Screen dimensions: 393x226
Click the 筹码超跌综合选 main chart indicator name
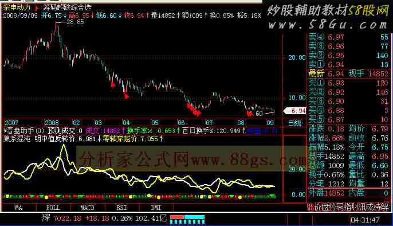68,7
